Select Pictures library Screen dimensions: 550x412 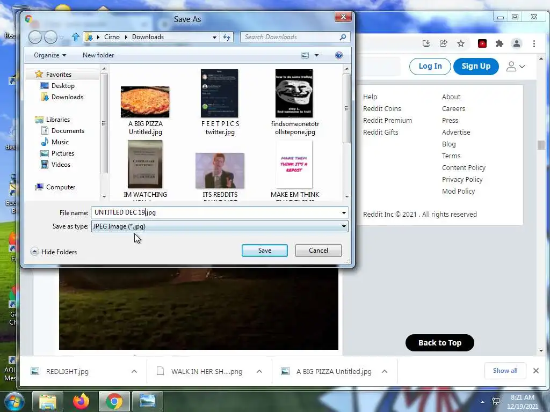(63, 153)
